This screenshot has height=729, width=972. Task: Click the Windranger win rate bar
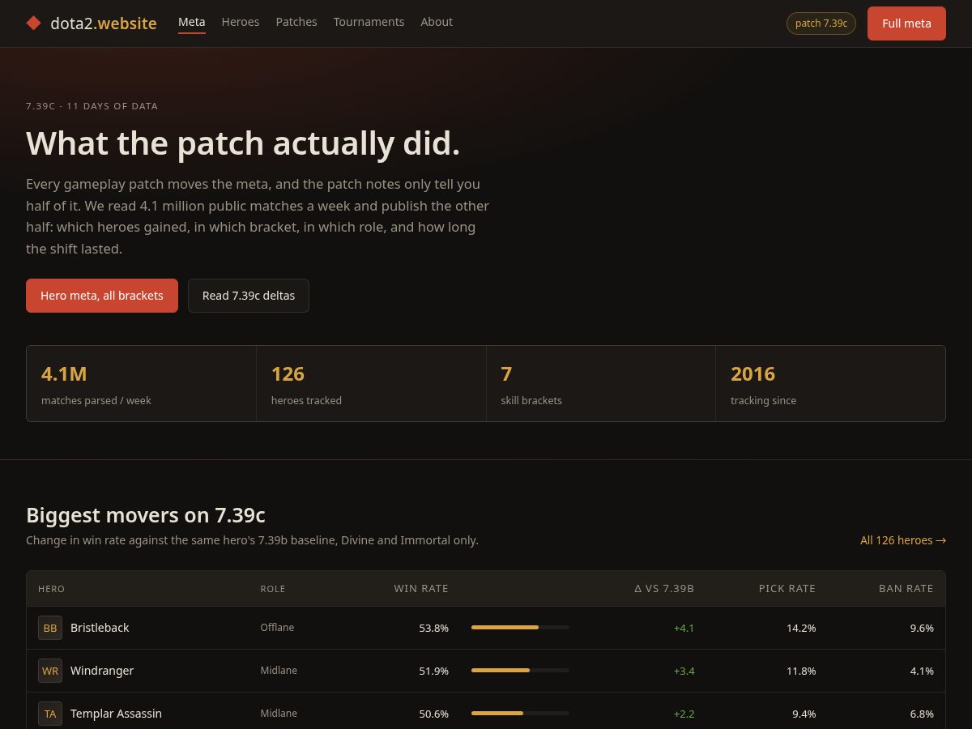click(520, 671)
